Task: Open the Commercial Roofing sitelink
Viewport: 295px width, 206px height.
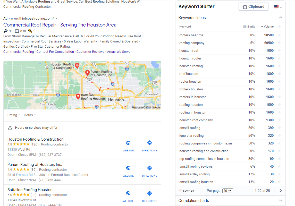Action: (x=19, y=52)
